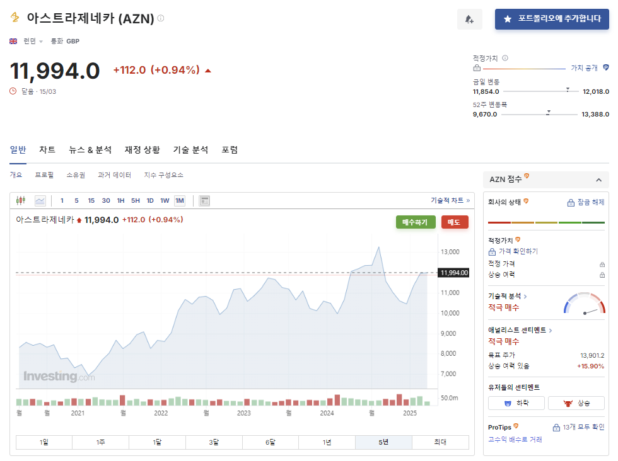This screenshot has height=461, width=618.
Task: Open the fair value reveal link
Action: click(x=584, y=68)
